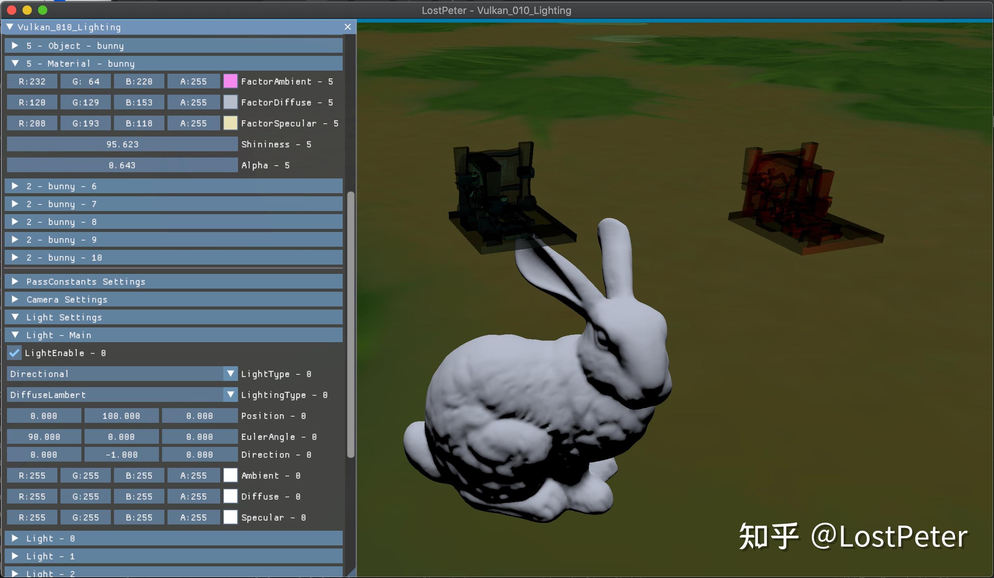Open the Diffuse light color swatch
This screenshot has height=578, width=994.
pos(230,496)
